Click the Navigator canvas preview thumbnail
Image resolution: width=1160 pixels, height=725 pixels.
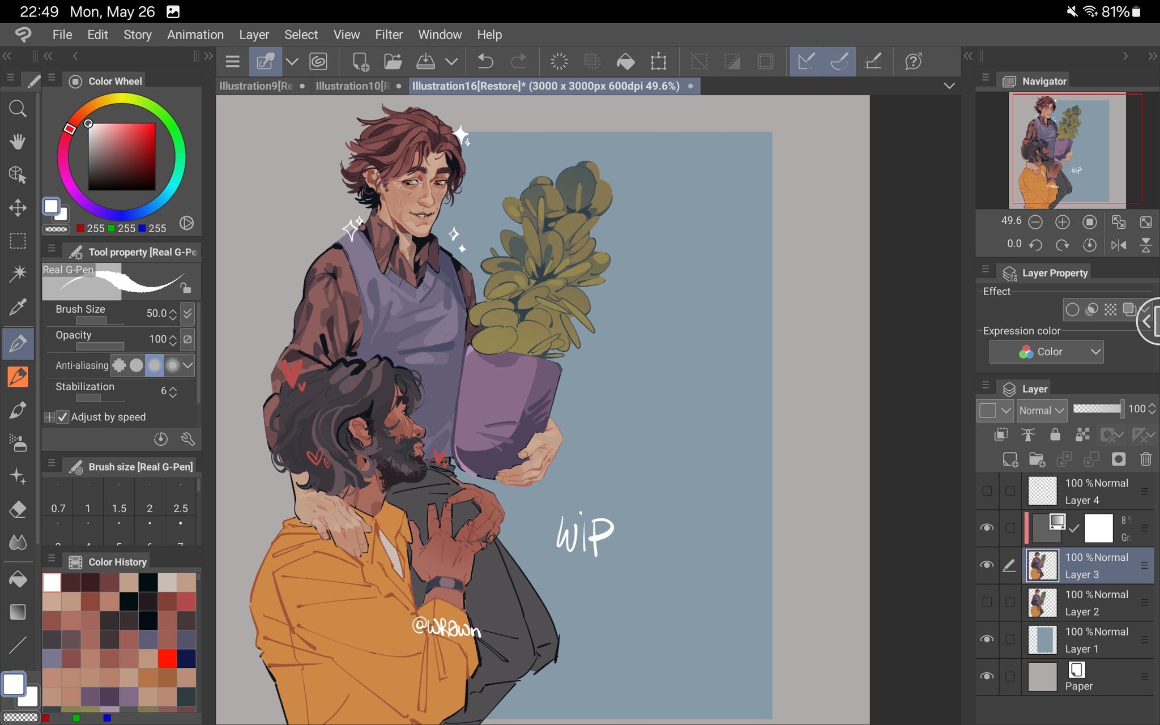coord(1068,151)
